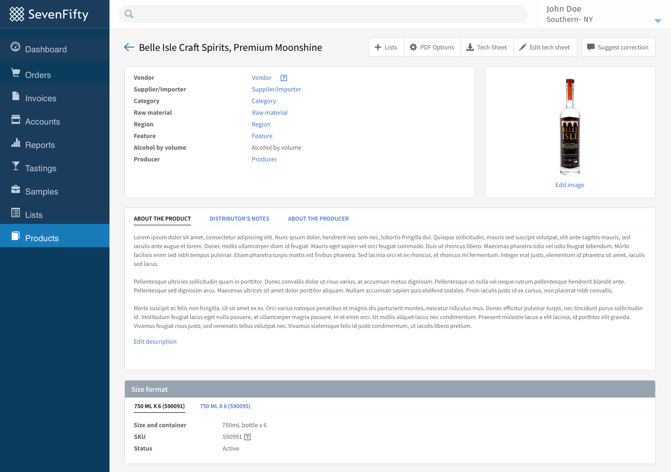Image resolution: width=671 pixels, height=472 pixels.
Task: Click the Tastings glass icon
Action: 16,166
